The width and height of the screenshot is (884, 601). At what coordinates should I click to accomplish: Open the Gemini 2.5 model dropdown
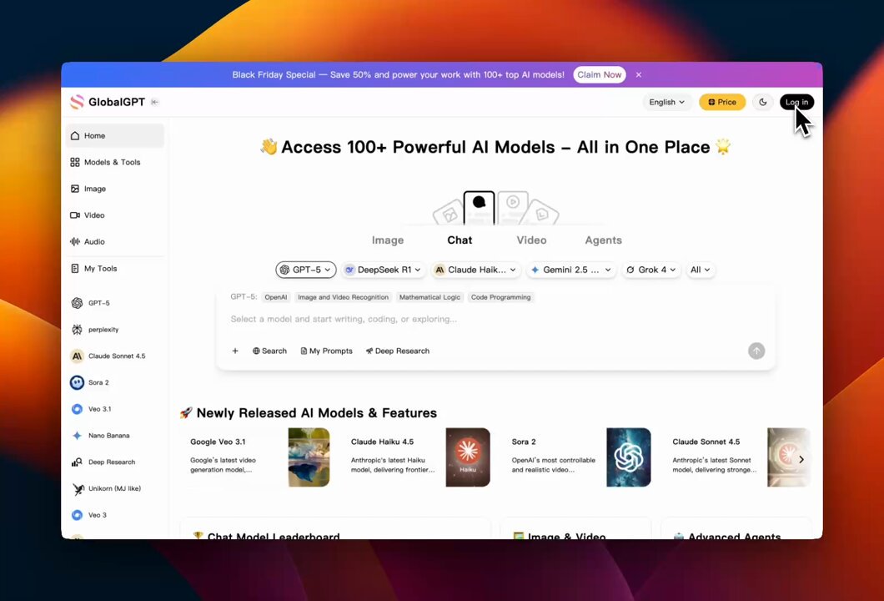click(x=571, y=270)
